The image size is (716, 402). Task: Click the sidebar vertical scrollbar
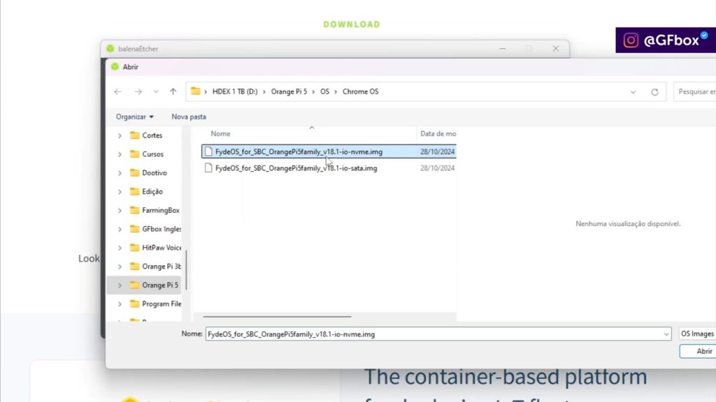(x=186, y=270)
